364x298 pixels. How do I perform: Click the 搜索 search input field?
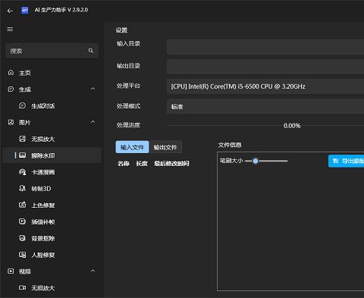pyautogui.click(x=52, y=51)
